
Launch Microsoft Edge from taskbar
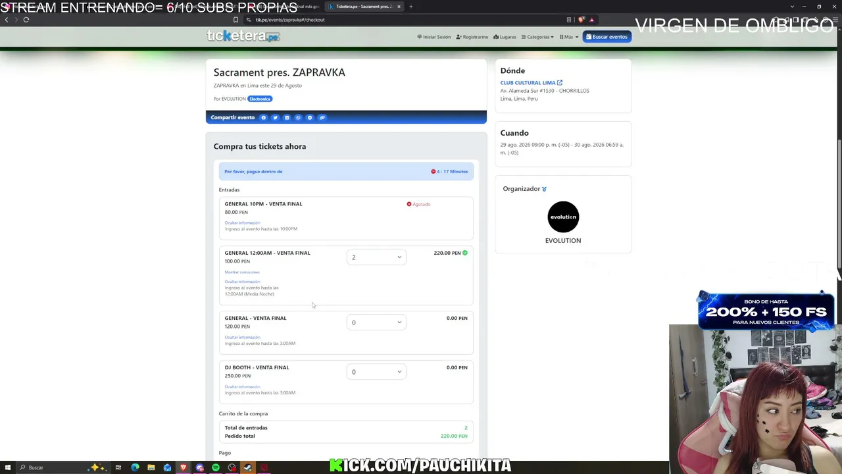(x=135, y=467)
